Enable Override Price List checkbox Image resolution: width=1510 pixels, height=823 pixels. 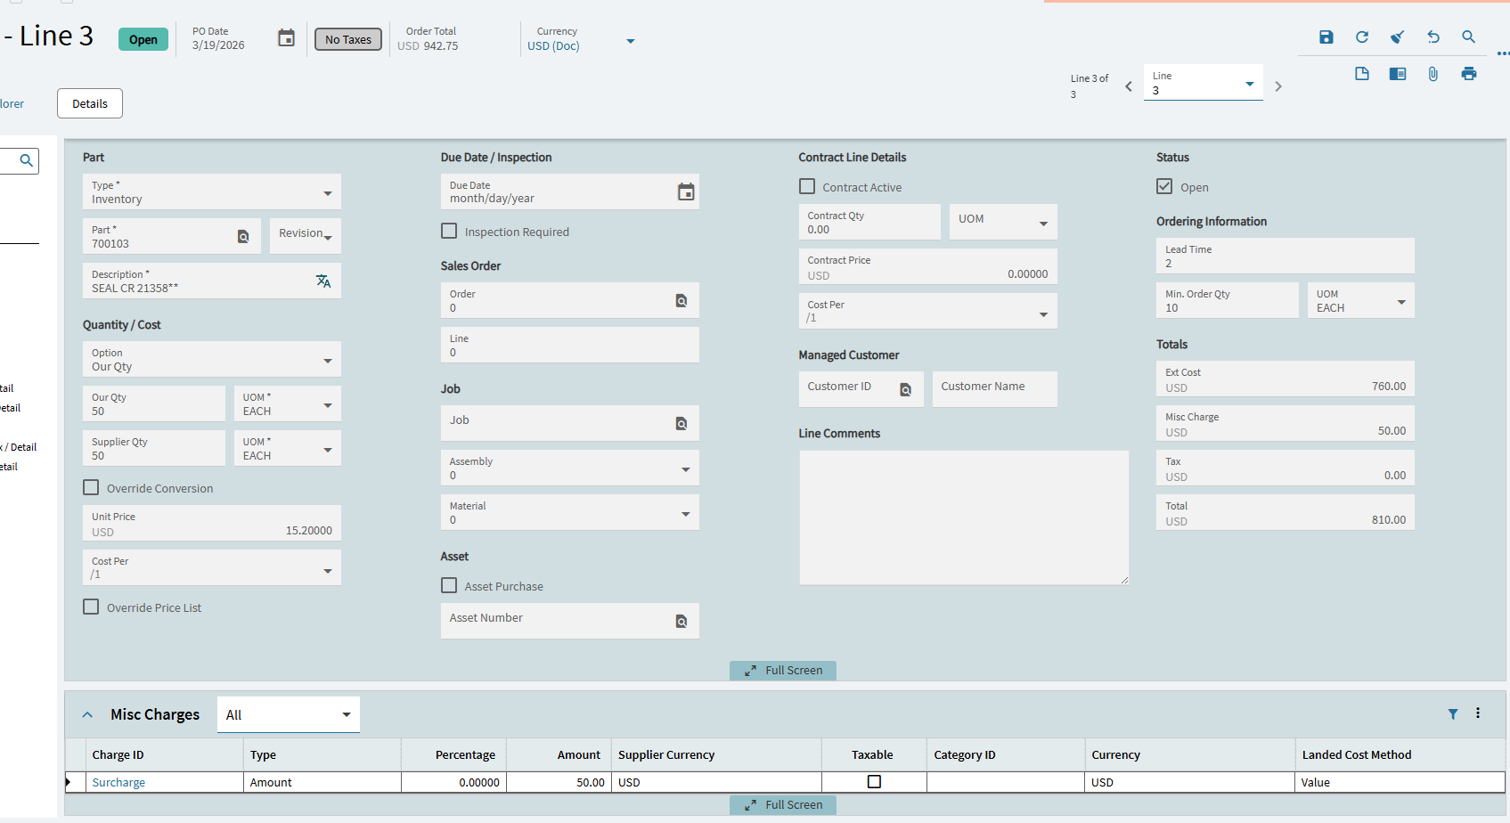coord(91,607)
